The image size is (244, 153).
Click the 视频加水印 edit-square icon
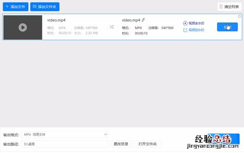point(185,30)
